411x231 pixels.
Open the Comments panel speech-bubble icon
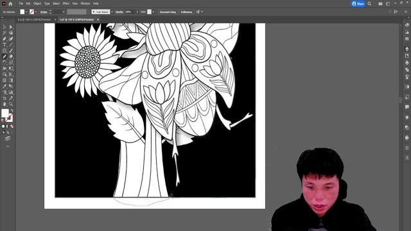(x=407, y=107)
